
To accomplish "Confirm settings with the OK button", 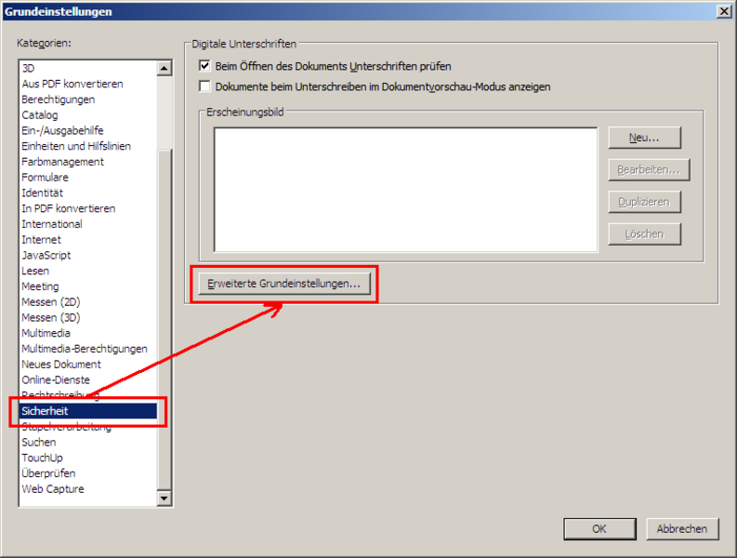I will [x=599, y=528].
